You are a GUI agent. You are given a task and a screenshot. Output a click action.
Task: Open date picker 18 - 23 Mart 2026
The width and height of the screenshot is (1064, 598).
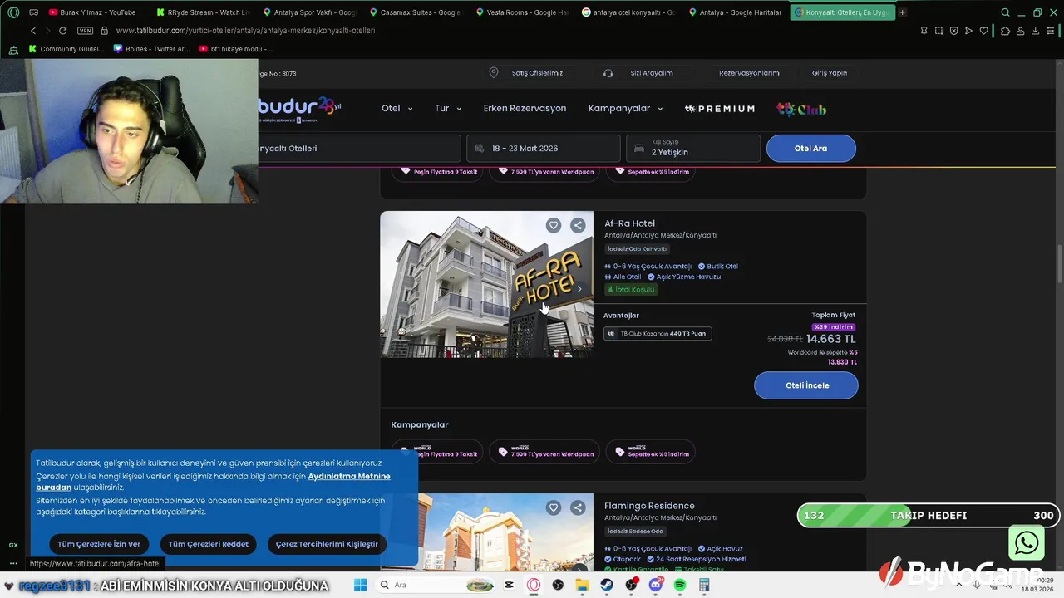tap(544, 149)
